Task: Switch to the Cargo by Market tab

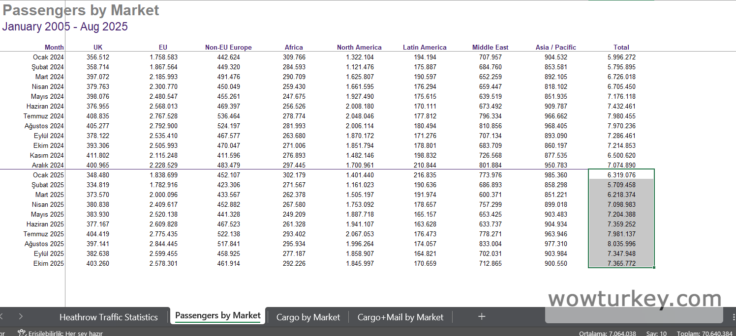Action: (308, 317)
